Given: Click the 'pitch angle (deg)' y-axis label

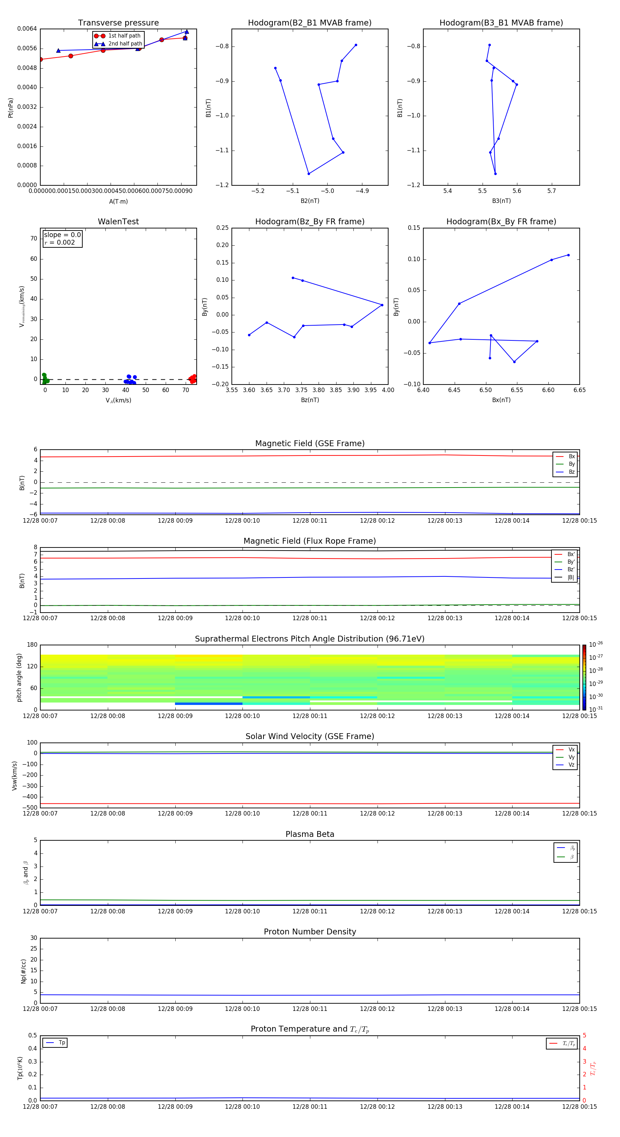Looking at the screenshot, I should [x=19, y=677].
